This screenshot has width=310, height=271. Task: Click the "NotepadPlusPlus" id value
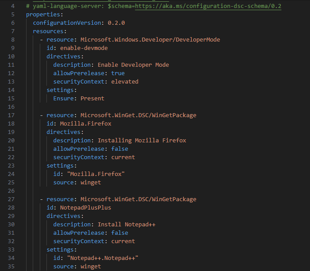pos(85,208)
